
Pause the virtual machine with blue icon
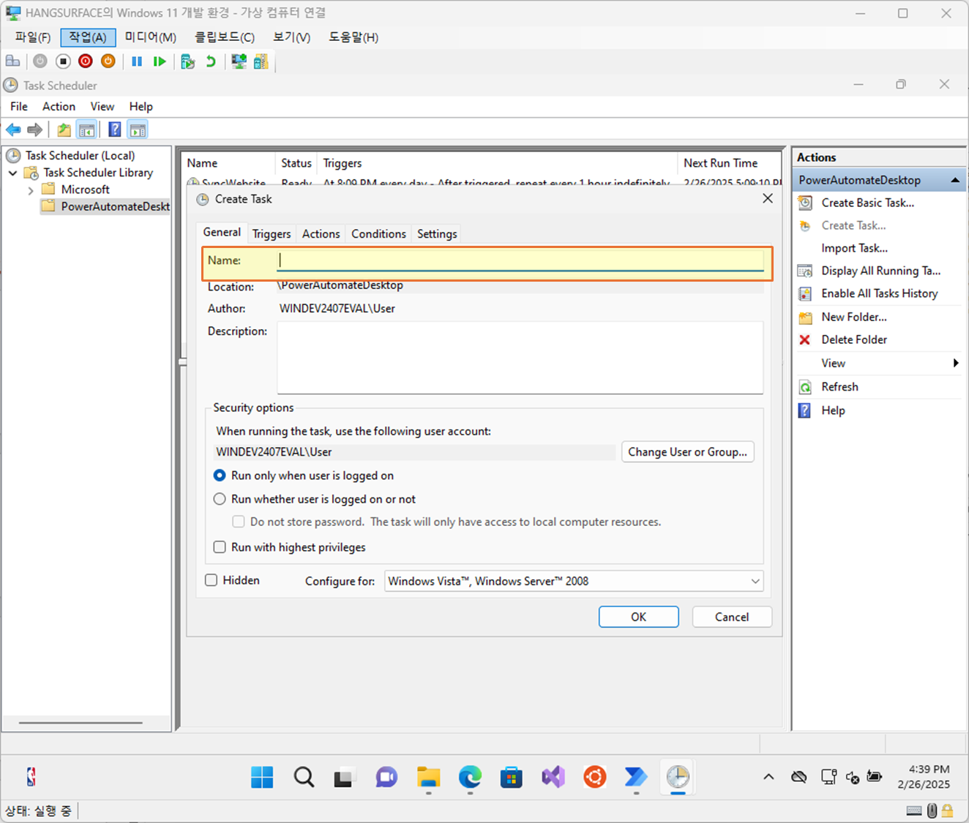(x=137, y=61)
